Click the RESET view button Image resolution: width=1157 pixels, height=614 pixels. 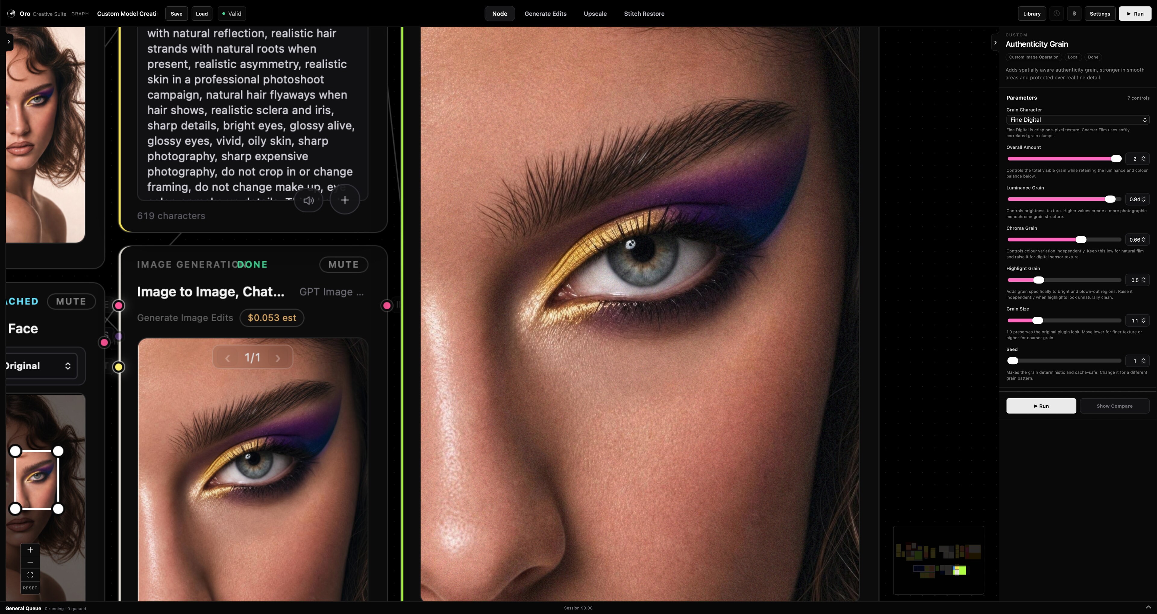click(30, 588)
